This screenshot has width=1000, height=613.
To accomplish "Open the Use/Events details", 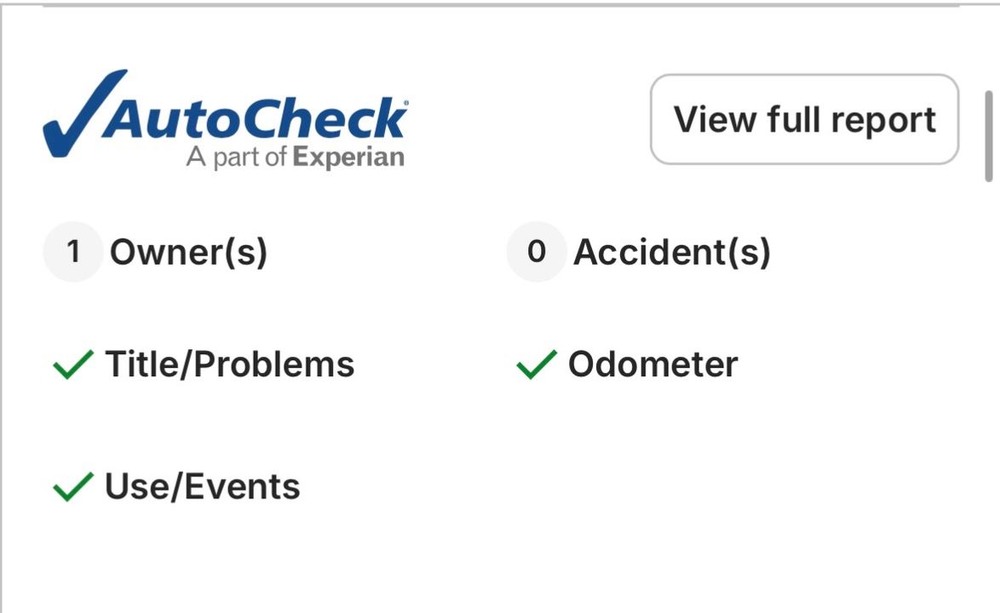I will (202, 487).
